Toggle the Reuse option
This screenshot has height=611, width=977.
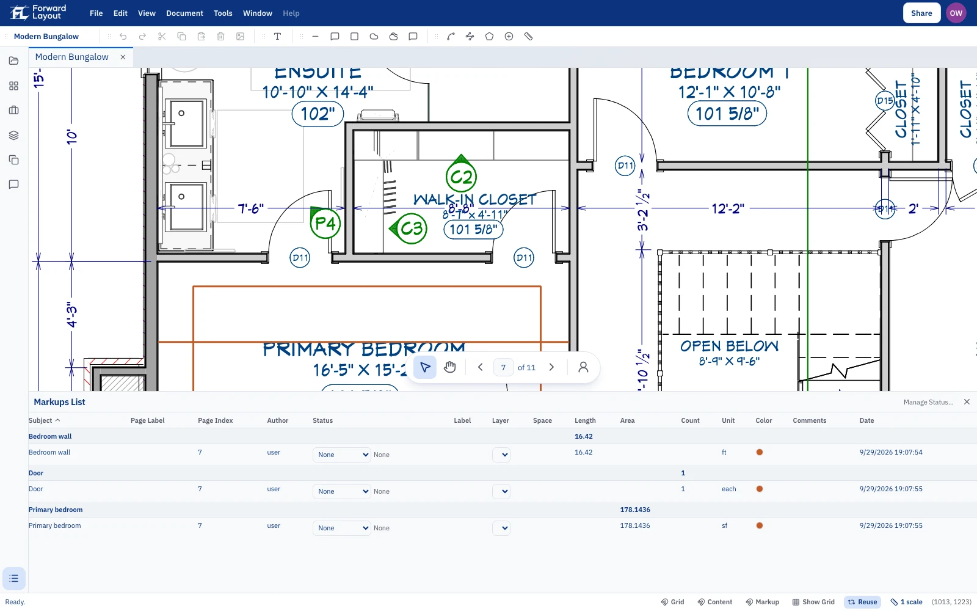[x=862, y=602]
